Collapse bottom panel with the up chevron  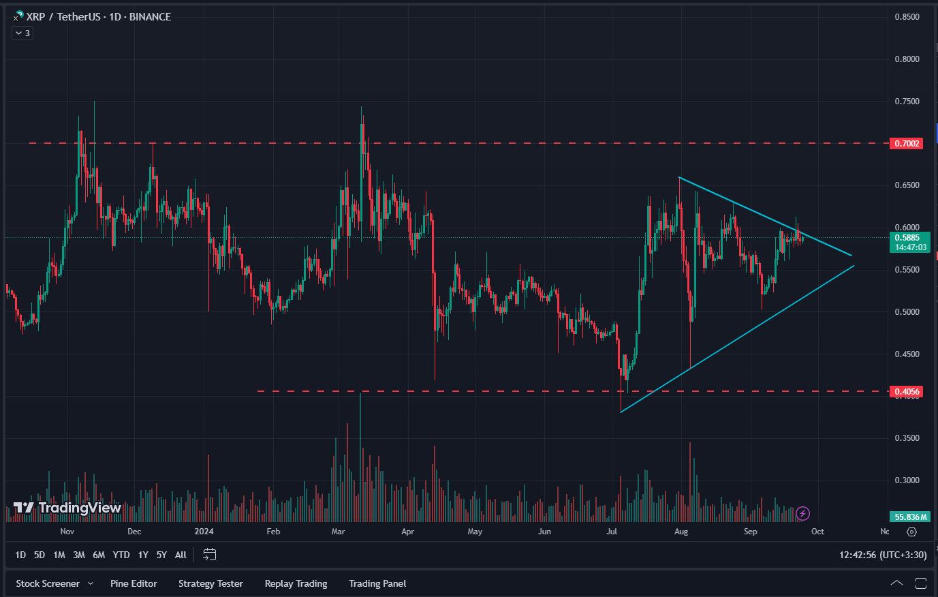pyautogui.click(x=896, y=583)
